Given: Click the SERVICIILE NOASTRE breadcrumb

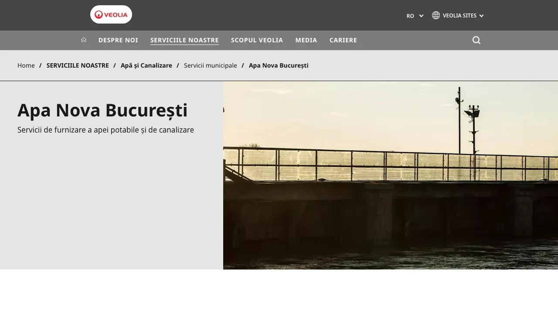Looking at the screenshot, I should [x=78, y=65].
